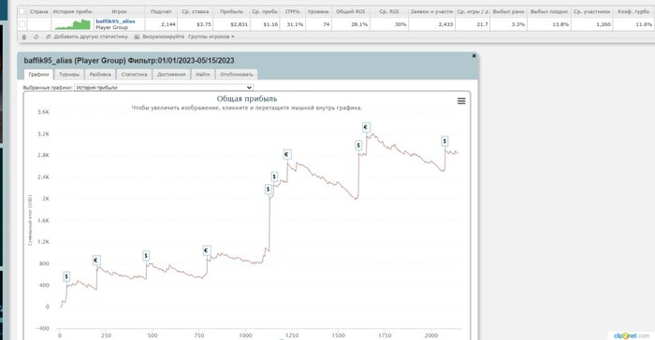The height and width of the screenshot is (340, 655).
Task: Click the green profit history sparkline thumbnail
Action: tap(73, 24)
